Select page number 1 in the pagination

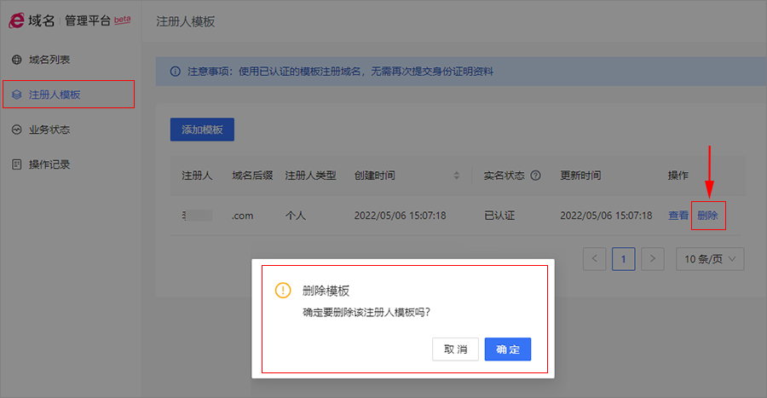(x=624, y=258)
